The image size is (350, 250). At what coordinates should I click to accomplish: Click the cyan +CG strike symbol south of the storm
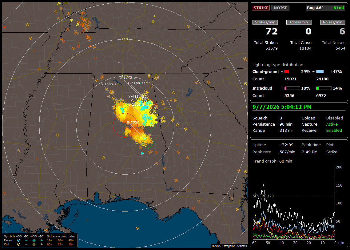click(x=142, y=154)
